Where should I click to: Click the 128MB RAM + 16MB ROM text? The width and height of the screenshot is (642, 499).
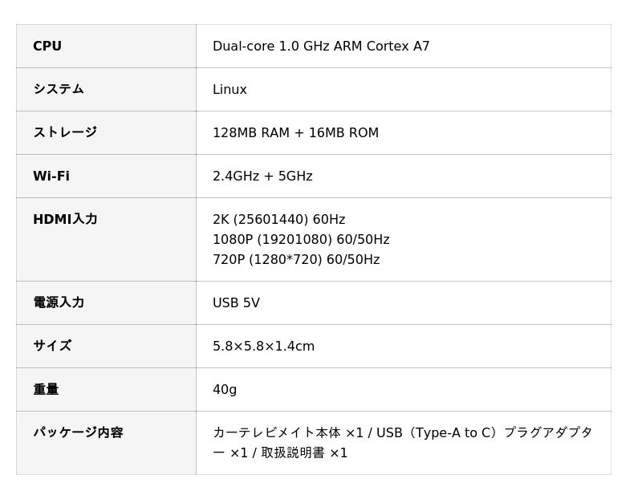[x=295, y=133]
